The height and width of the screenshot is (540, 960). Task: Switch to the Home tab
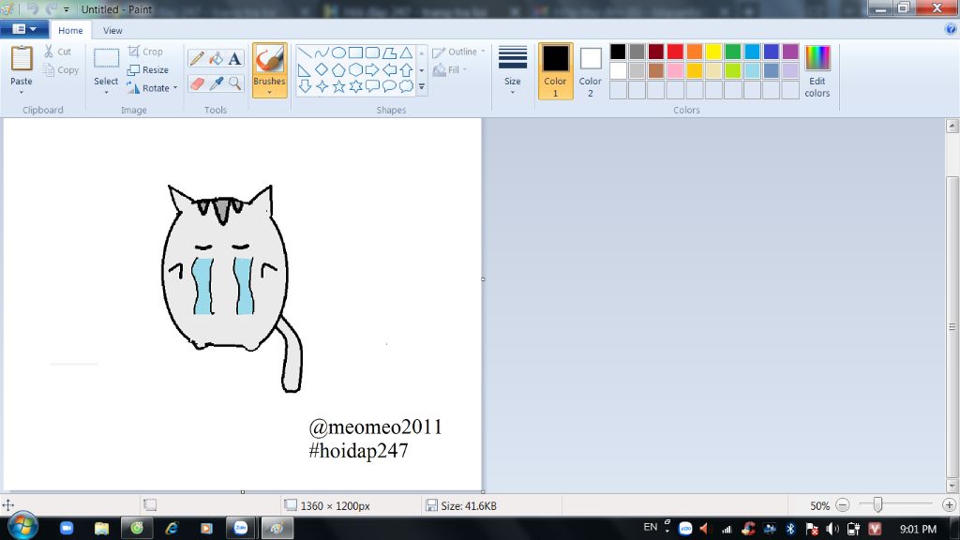pos(70,30)
